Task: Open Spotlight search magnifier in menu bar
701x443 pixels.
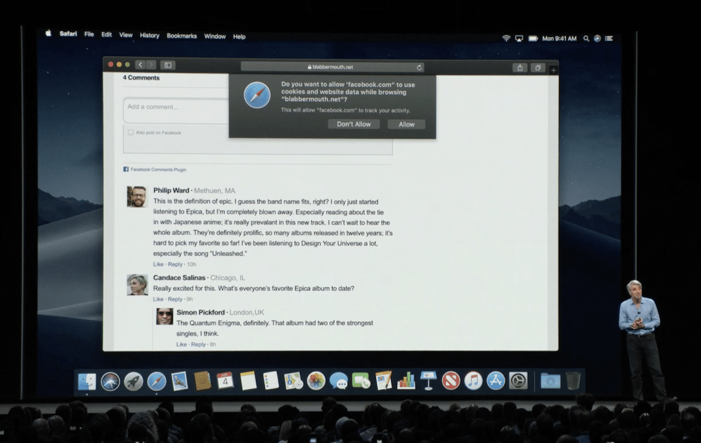Action: pyautogui.click(x=586, y=39)
